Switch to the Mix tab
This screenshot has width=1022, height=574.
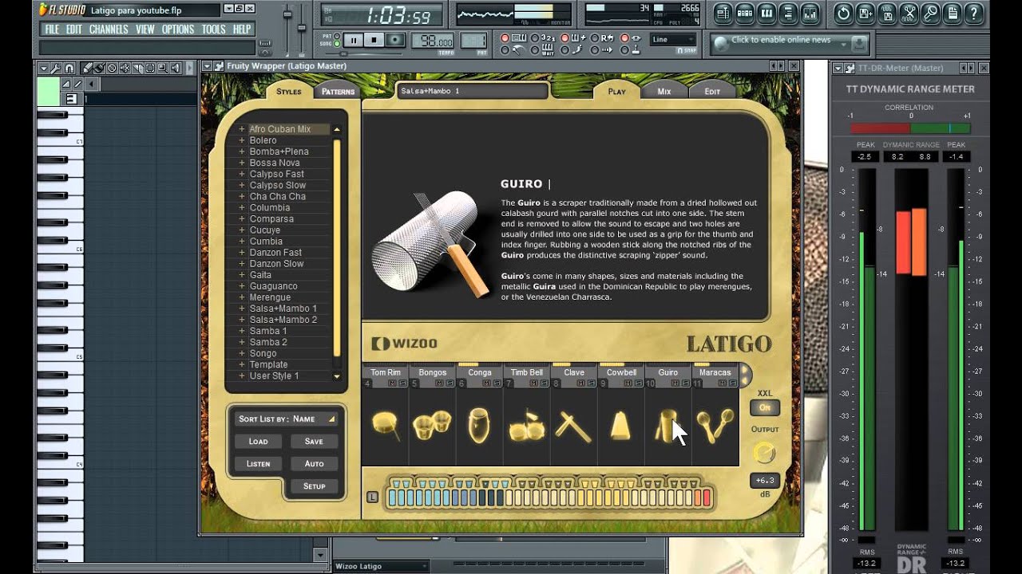664,92
